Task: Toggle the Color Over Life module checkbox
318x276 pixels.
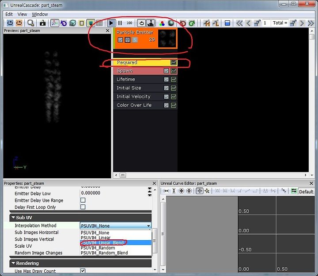Action: tap(167, 105)
